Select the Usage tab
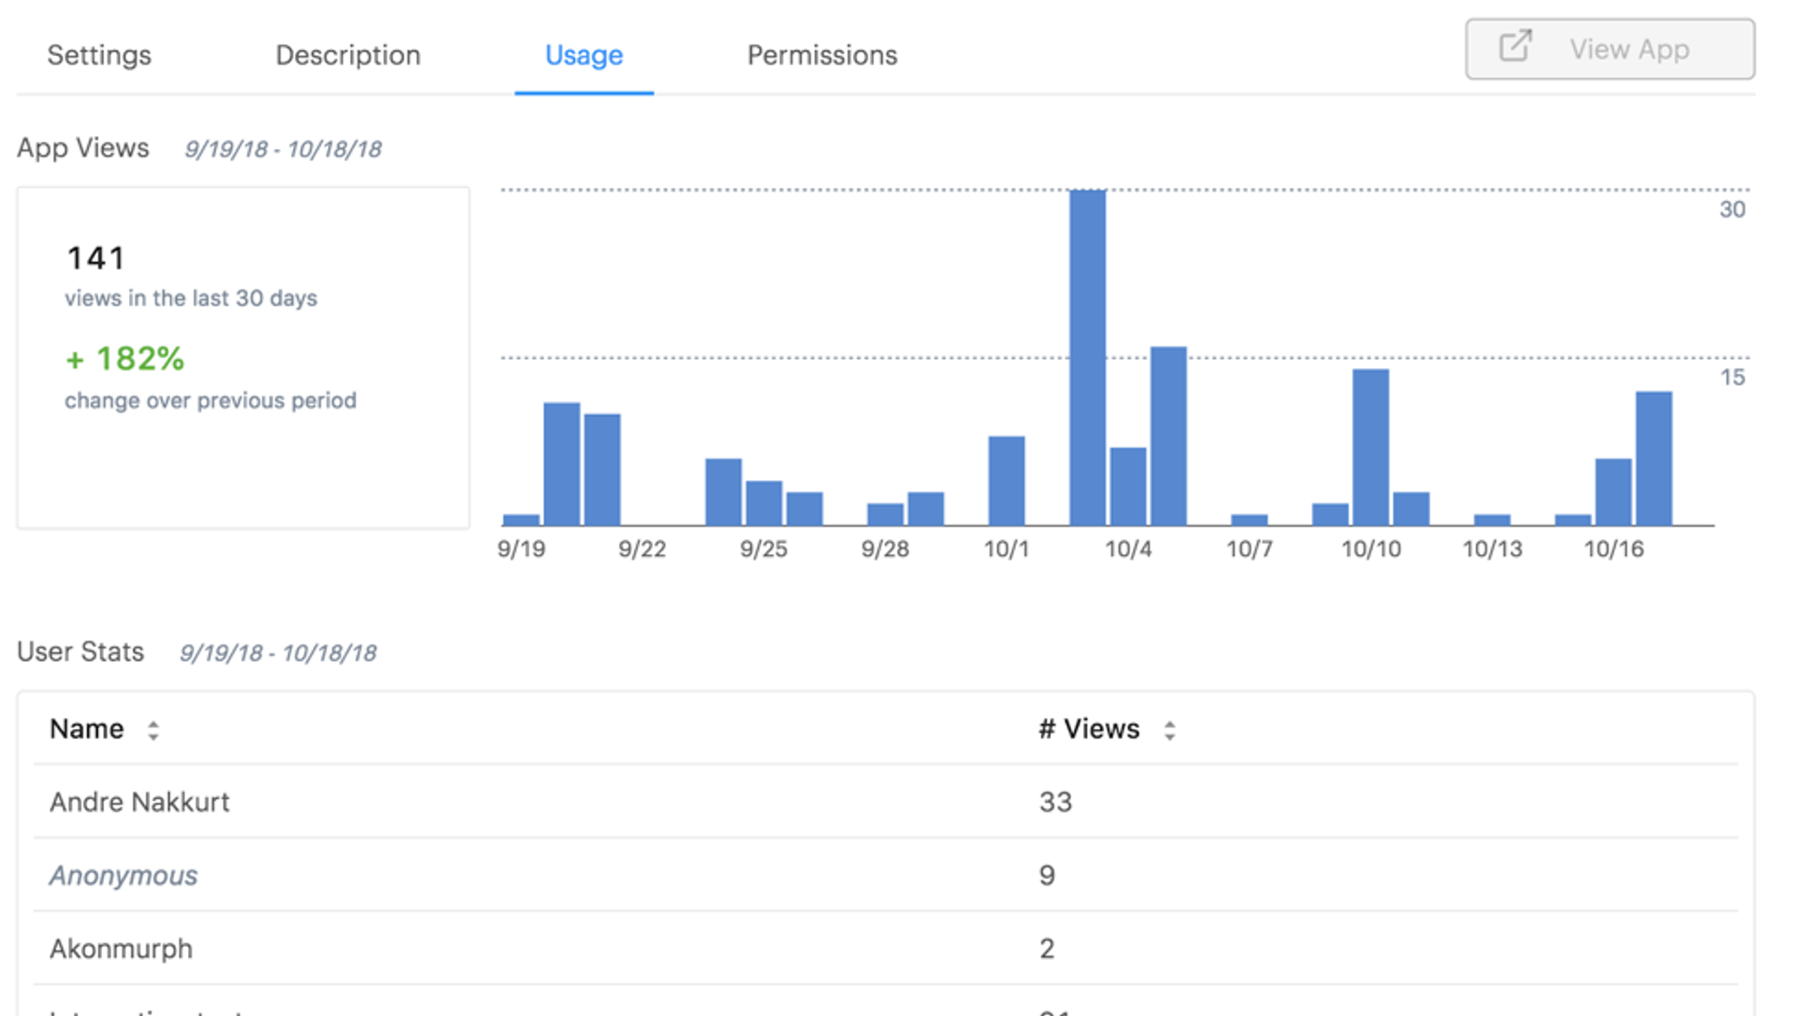 point(584,55)
